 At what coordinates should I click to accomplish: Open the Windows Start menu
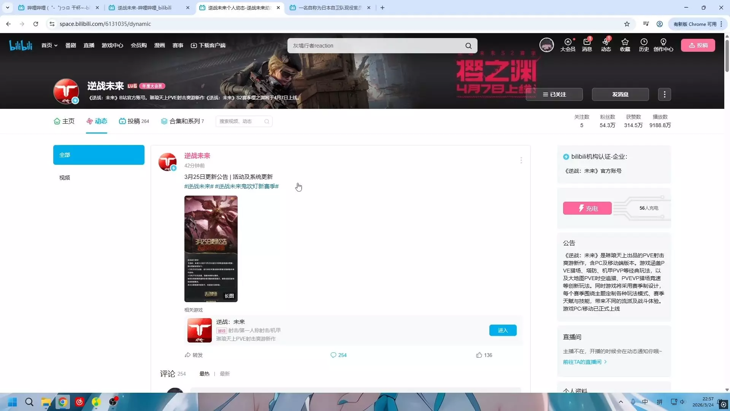click(x=12, y=402)
